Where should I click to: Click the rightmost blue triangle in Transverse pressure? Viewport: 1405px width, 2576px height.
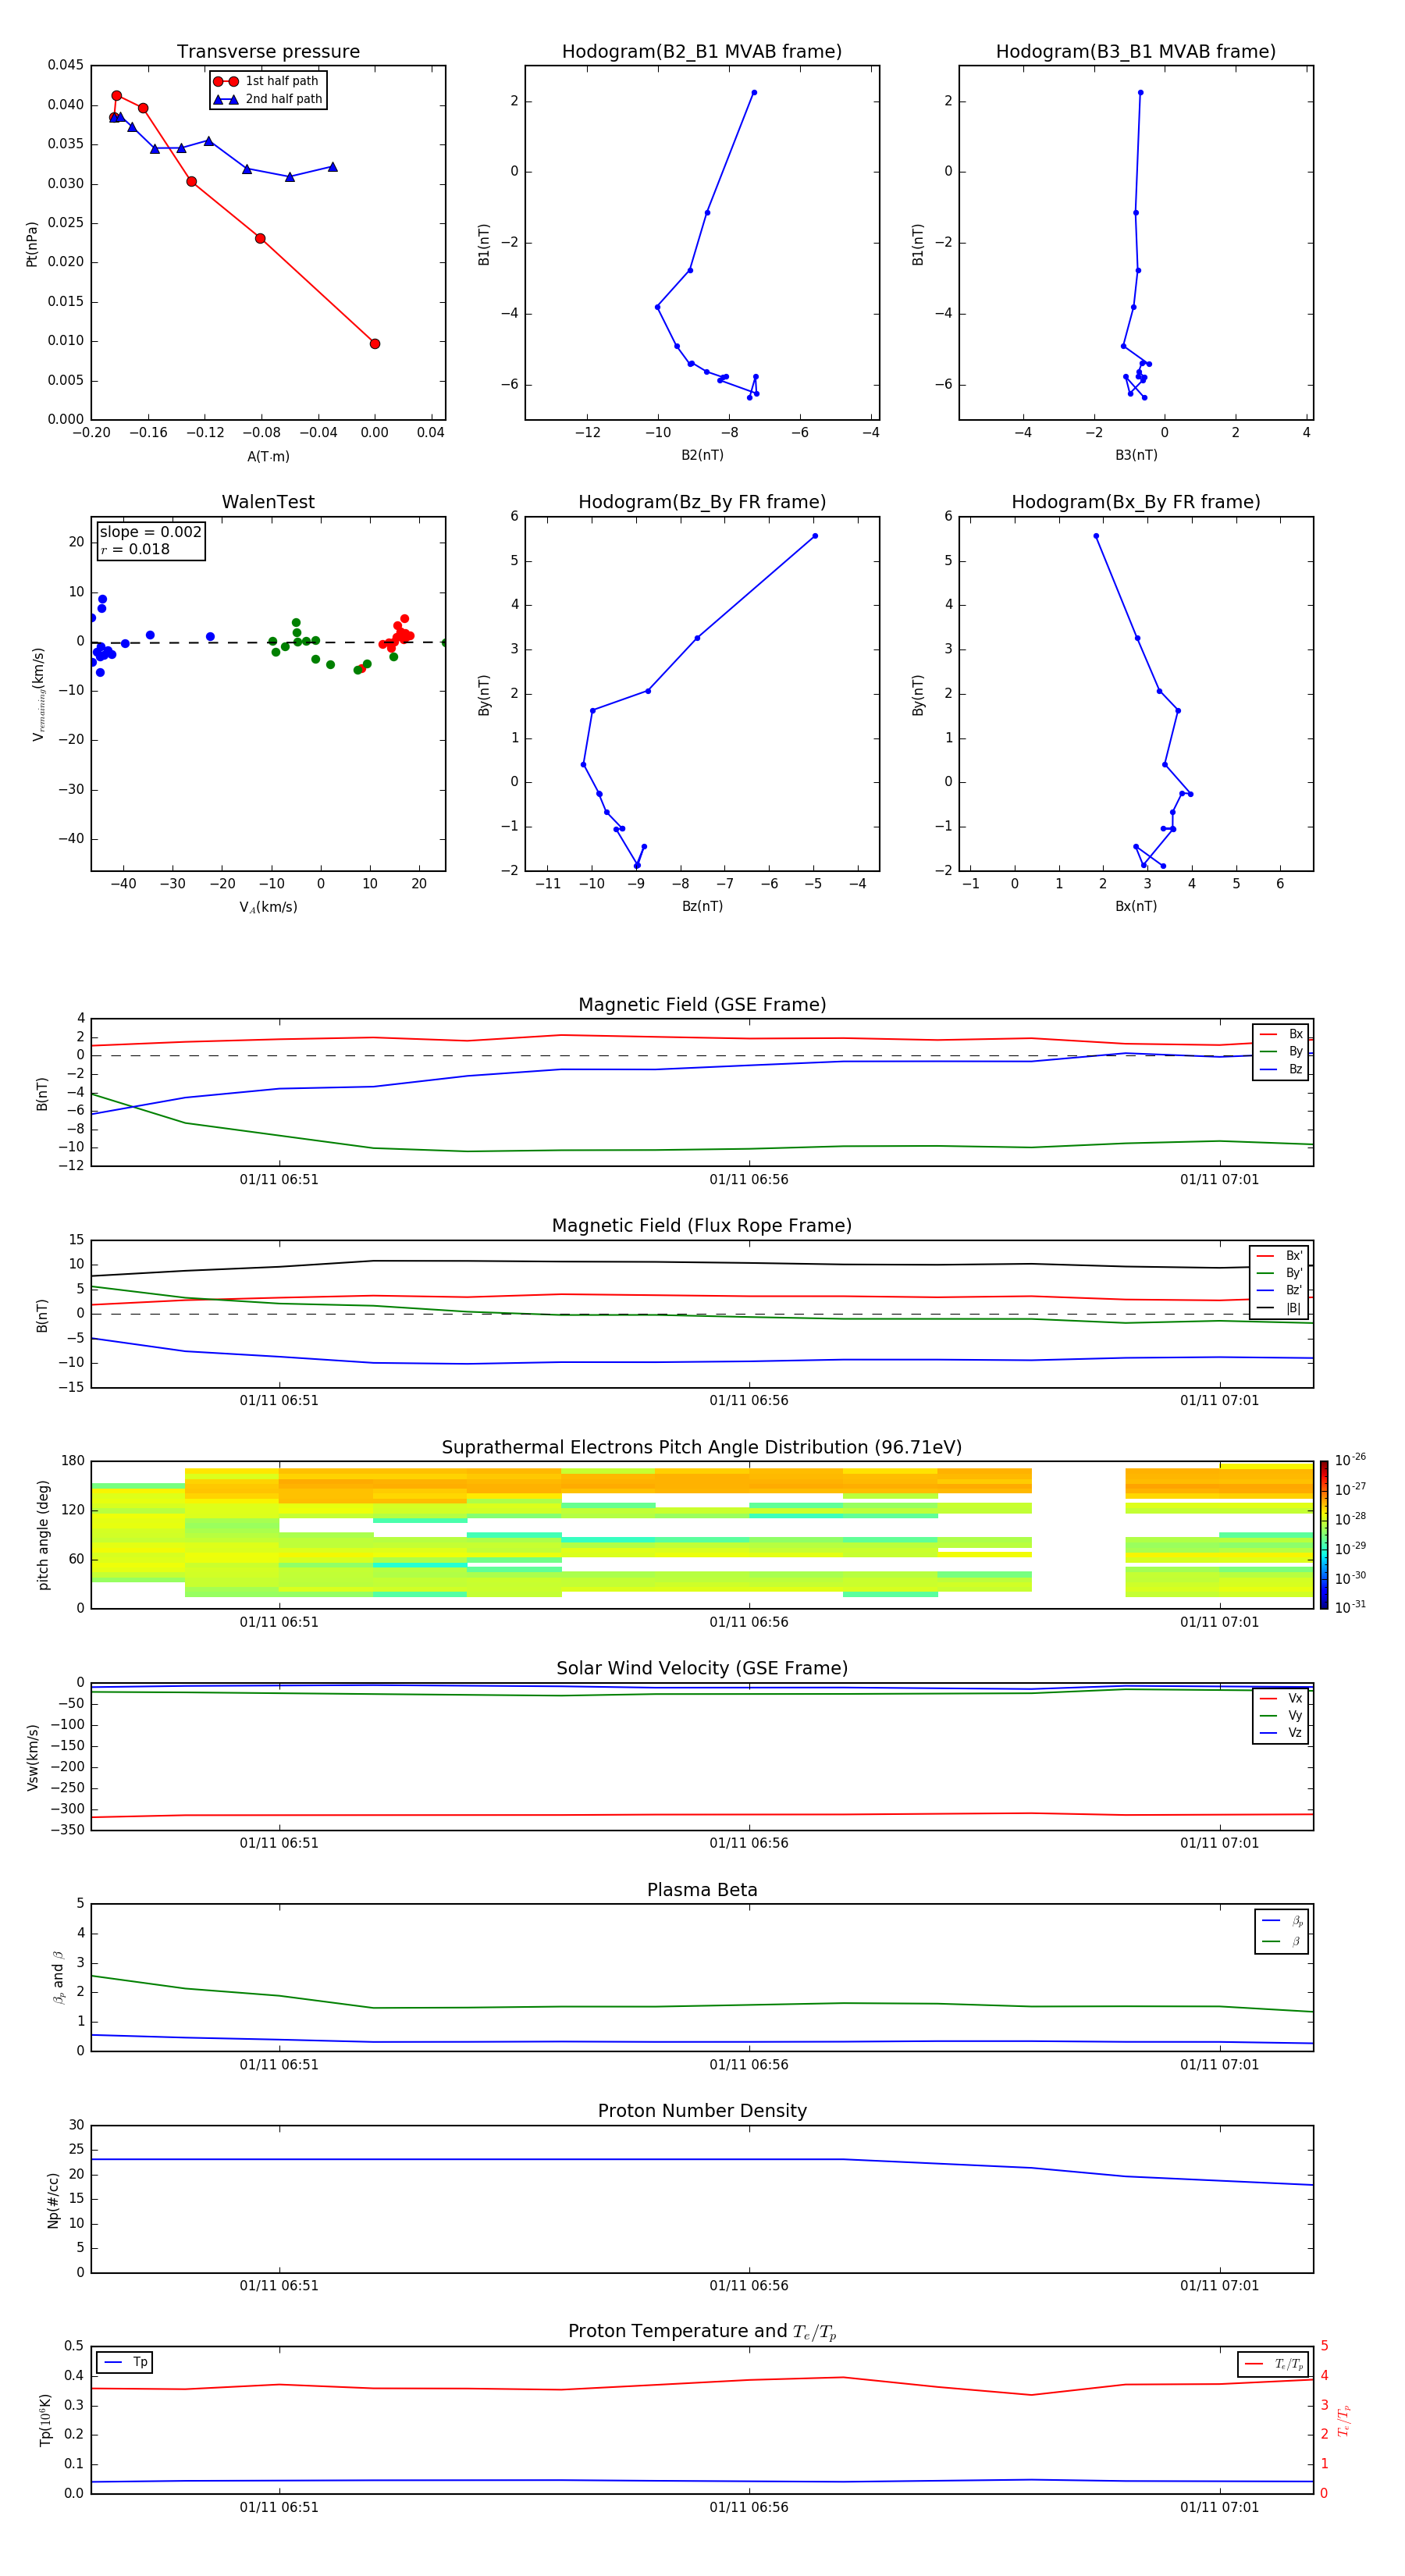point(333,167)
